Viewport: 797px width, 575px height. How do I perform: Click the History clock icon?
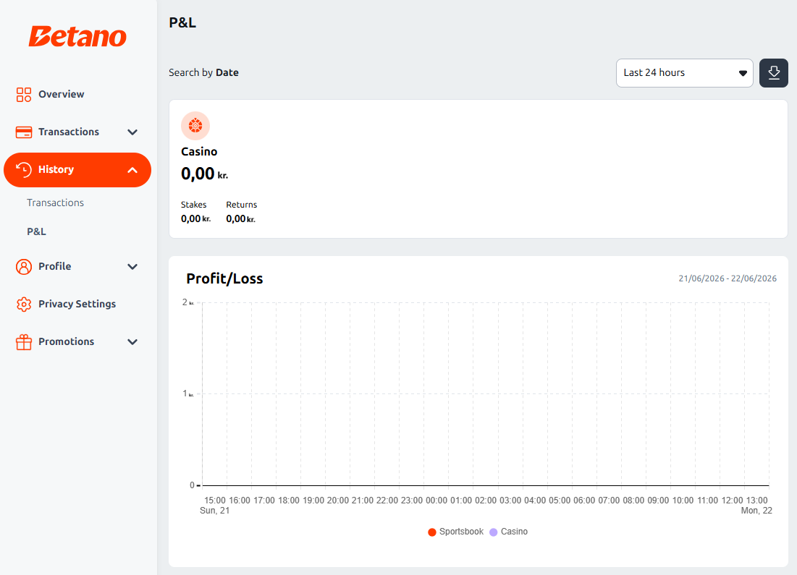[x=23, y=170]
